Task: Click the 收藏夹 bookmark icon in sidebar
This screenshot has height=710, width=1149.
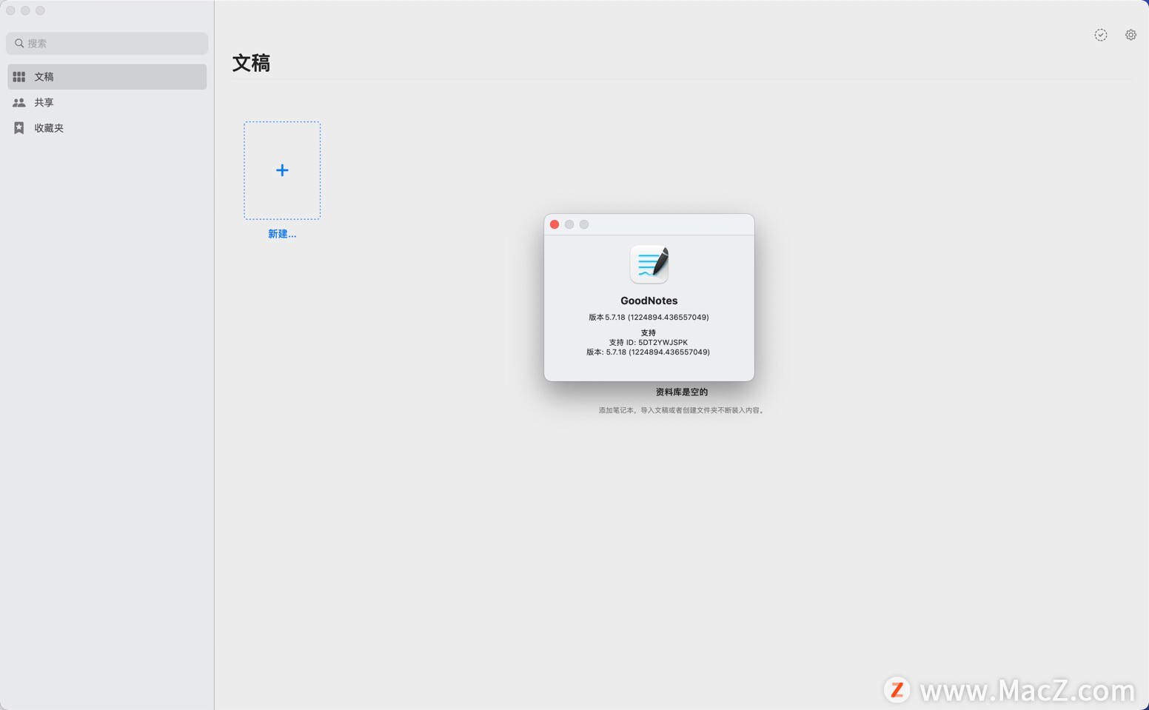Action: 19,128
